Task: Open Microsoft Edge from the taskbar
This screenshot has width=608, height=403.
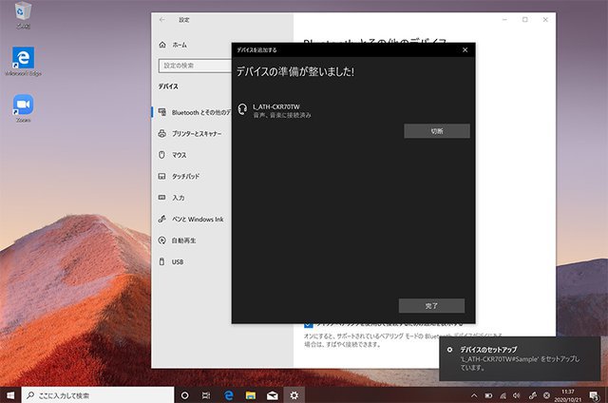Action: pos(229,394)
